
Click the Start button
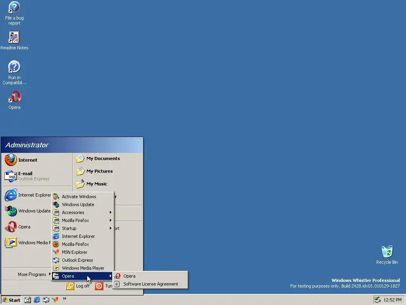(x=11, y=300)
